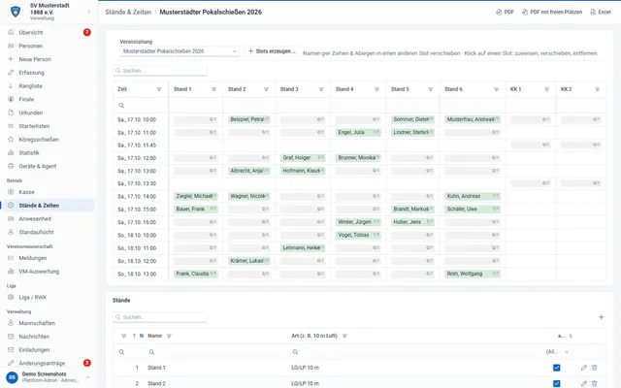Click the Geräte & Agent icon
This screenshot has width=621, height=388.
[11, 166]
